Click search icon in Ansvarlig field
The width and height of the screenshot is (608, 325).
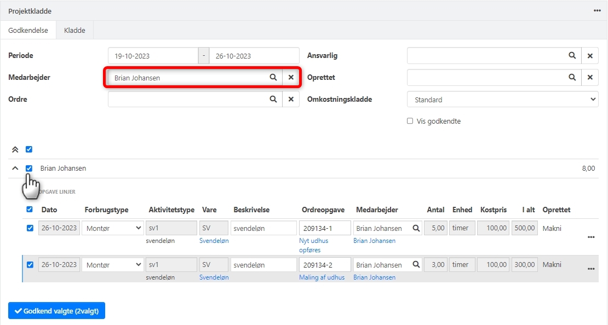coord(572,56)
